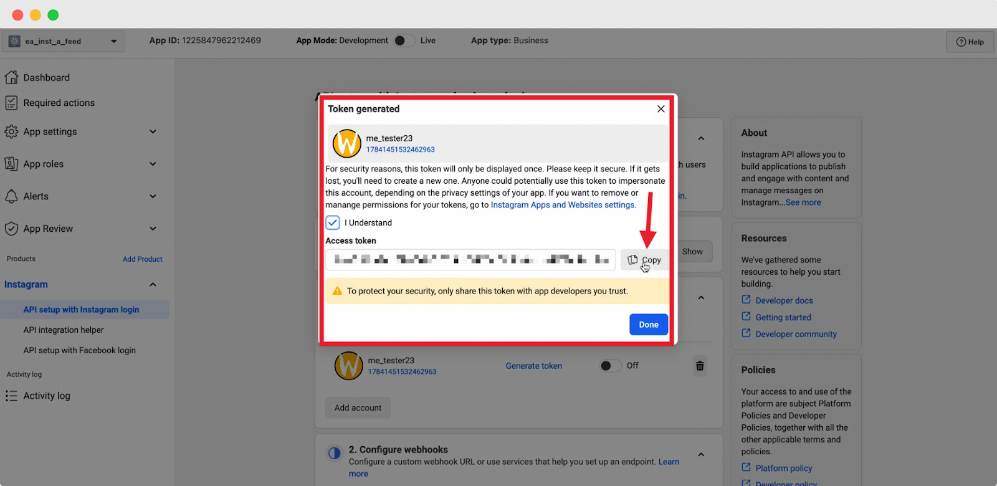Click the Getting started external link icon

point(746,317)
